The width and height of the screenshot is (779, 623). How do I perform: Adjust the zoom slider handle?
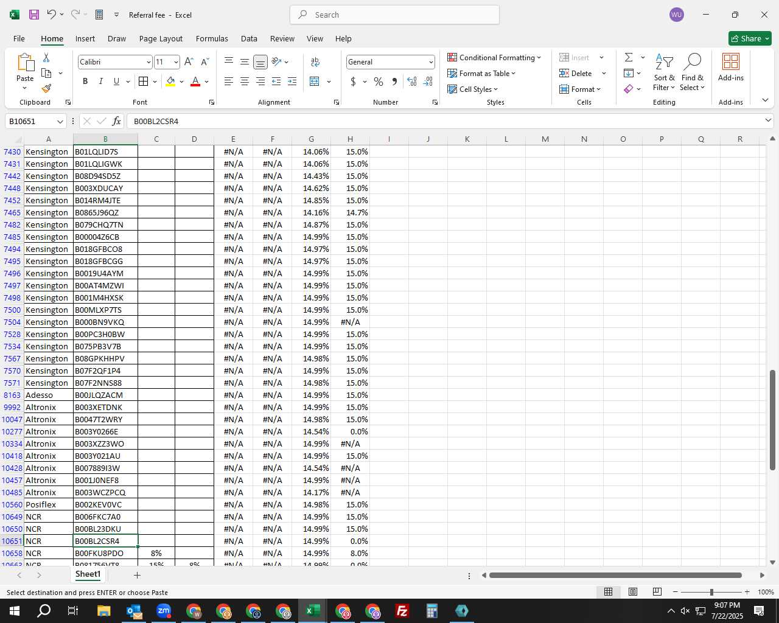tap(711, 592)
